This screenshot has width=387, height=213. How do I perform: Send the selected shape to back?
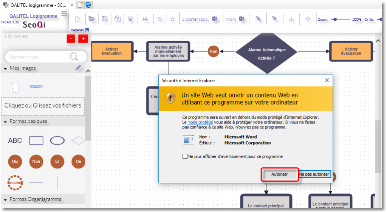click(274, 18)
